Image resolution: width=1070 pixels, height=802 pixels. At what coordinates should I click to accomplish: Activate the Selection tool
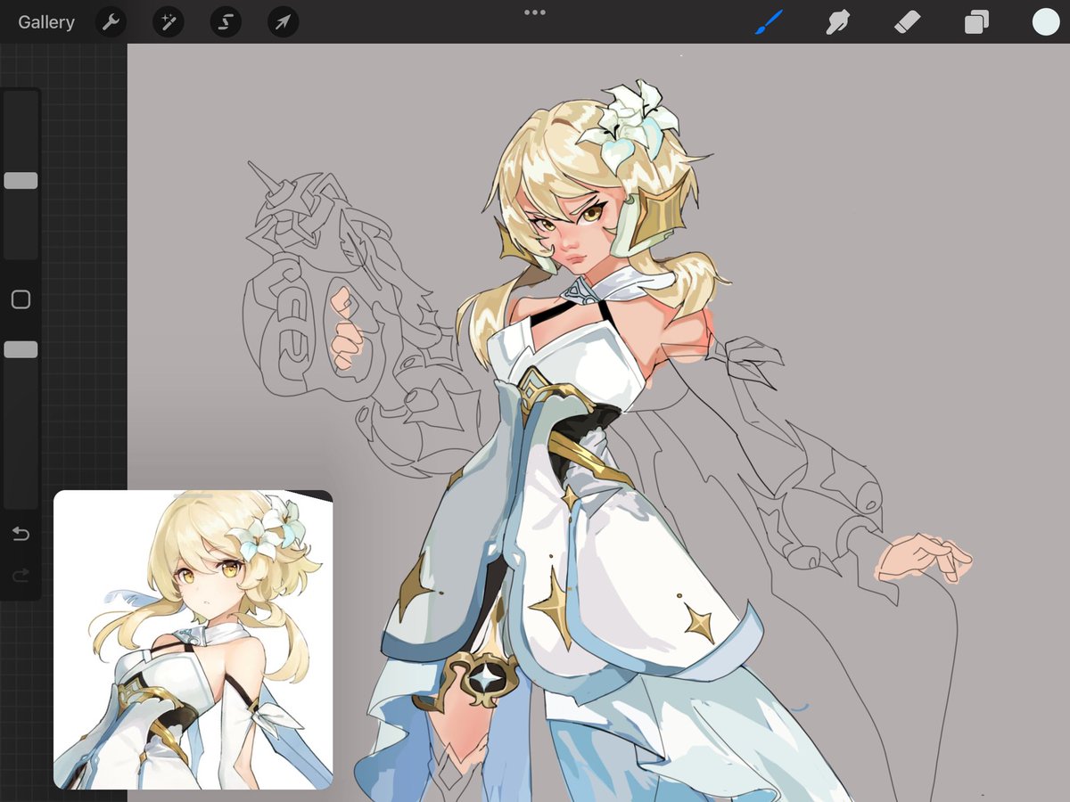226,22
